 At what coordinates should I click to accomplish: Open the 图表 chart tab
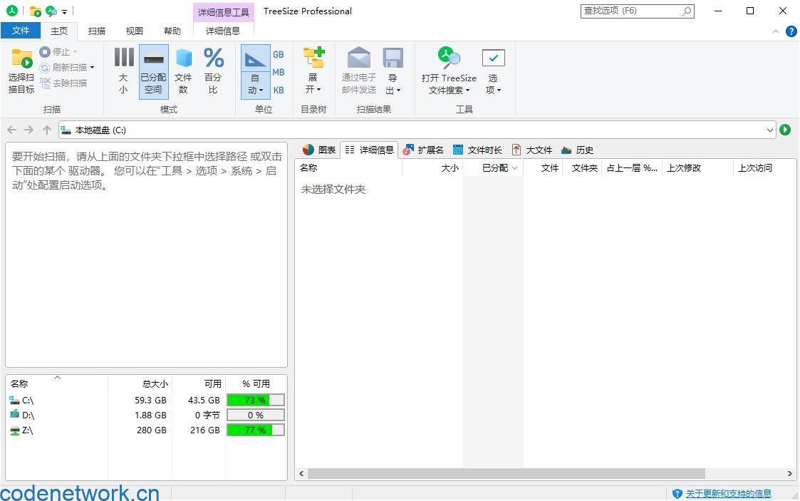point(319,150)
